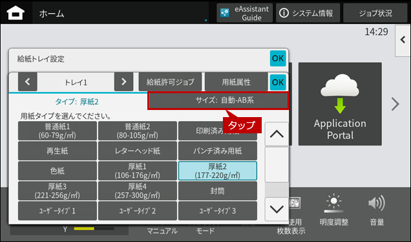Image resolution: width=411 pixels, height=242 pixels.
Task: Tap サイズ: 自動-AB系 button
Action: pos(218,100)
